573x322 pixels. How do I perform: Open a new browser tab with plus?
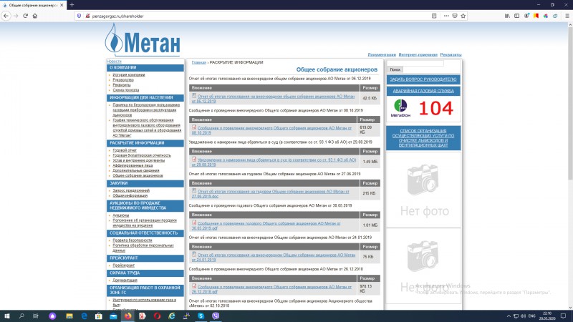[72, 5]
